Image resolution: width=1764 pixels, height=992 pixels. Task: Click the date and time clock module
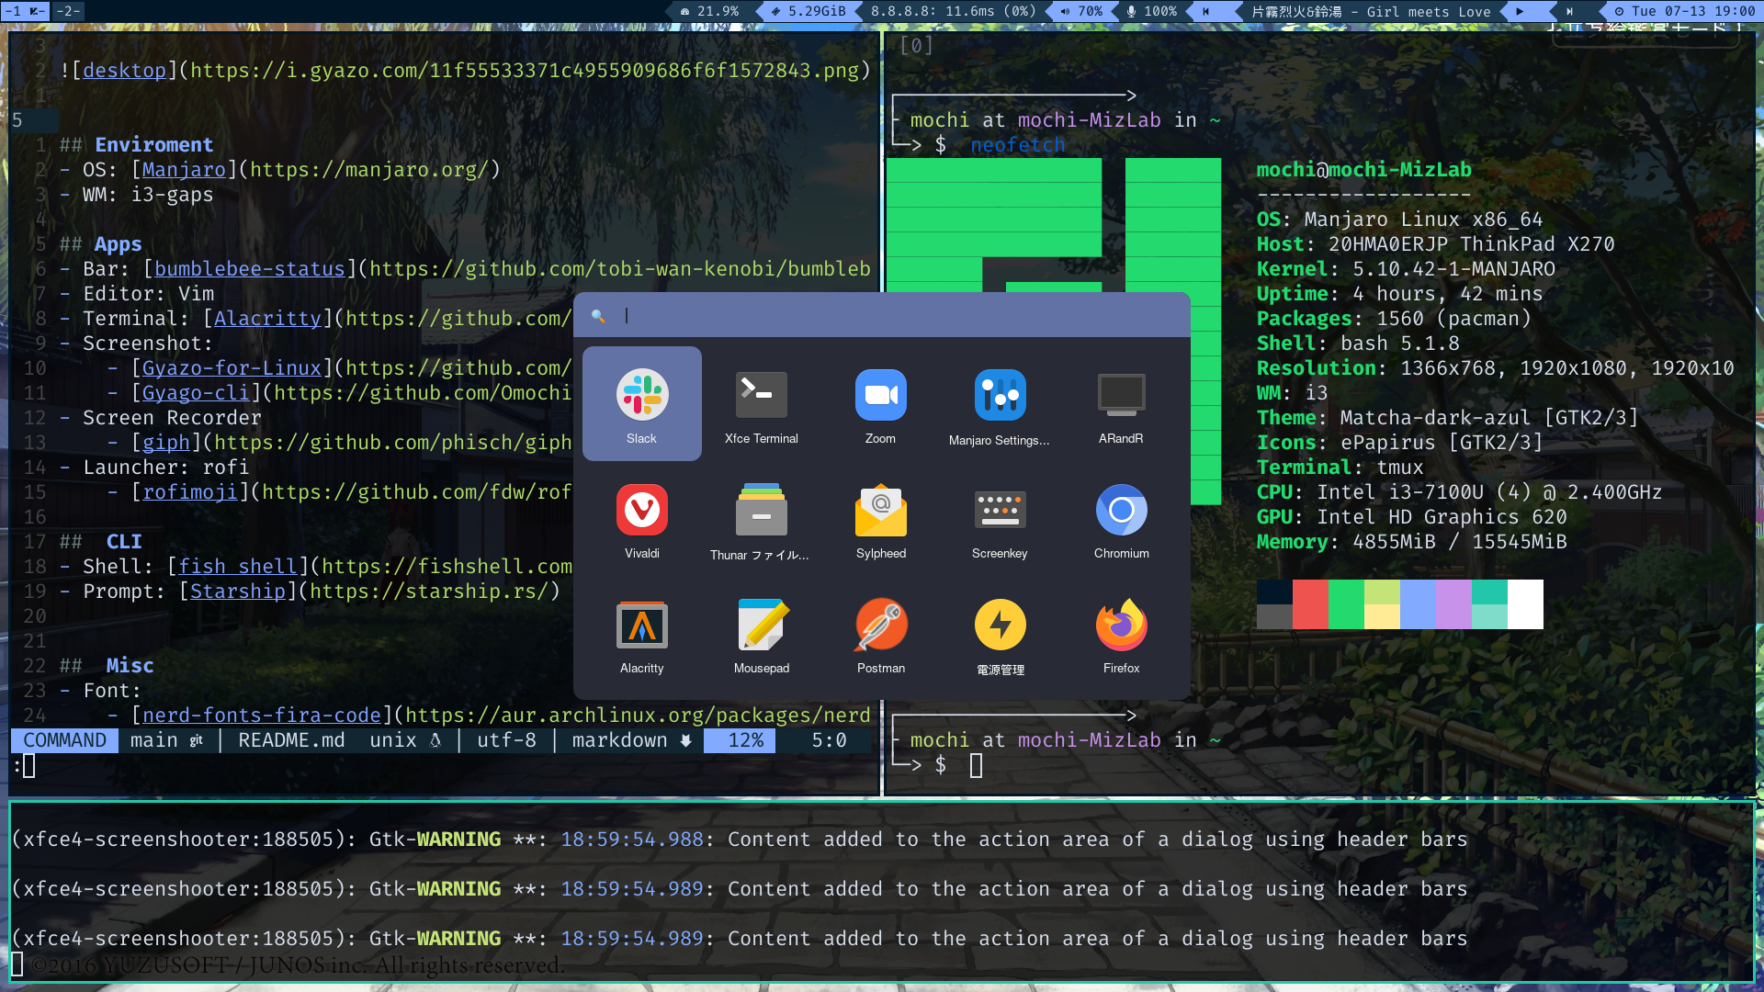pyautogui.click(x=1685, y=11)
